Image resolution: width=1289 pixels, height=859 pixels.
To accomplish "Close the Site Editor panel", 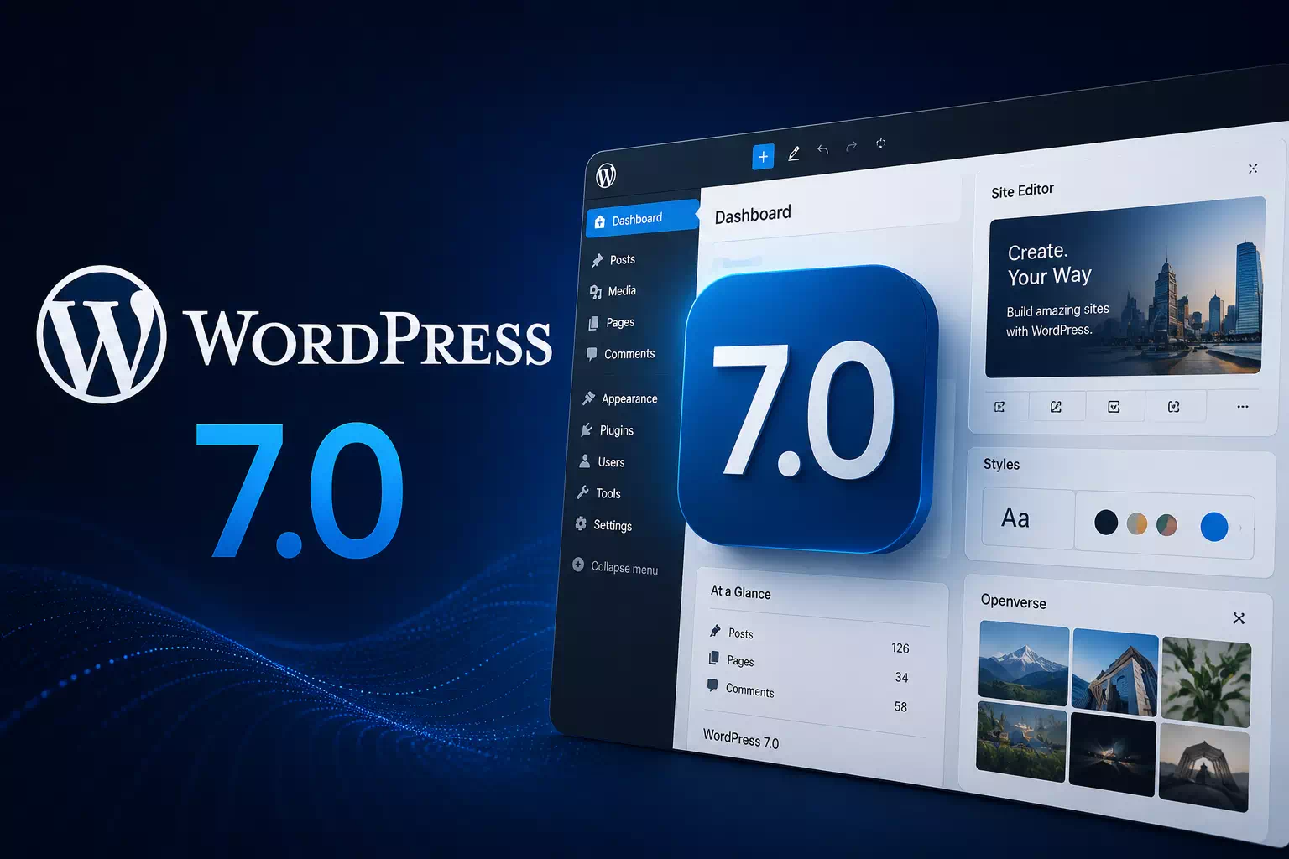I will 1253,169.
